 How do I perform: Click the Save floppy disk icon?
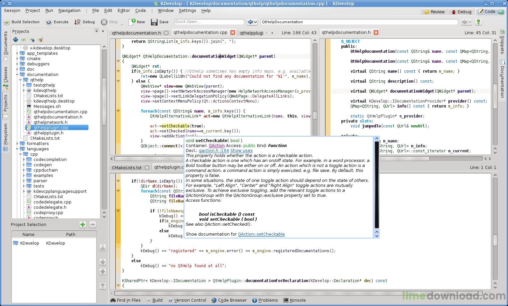154,22
